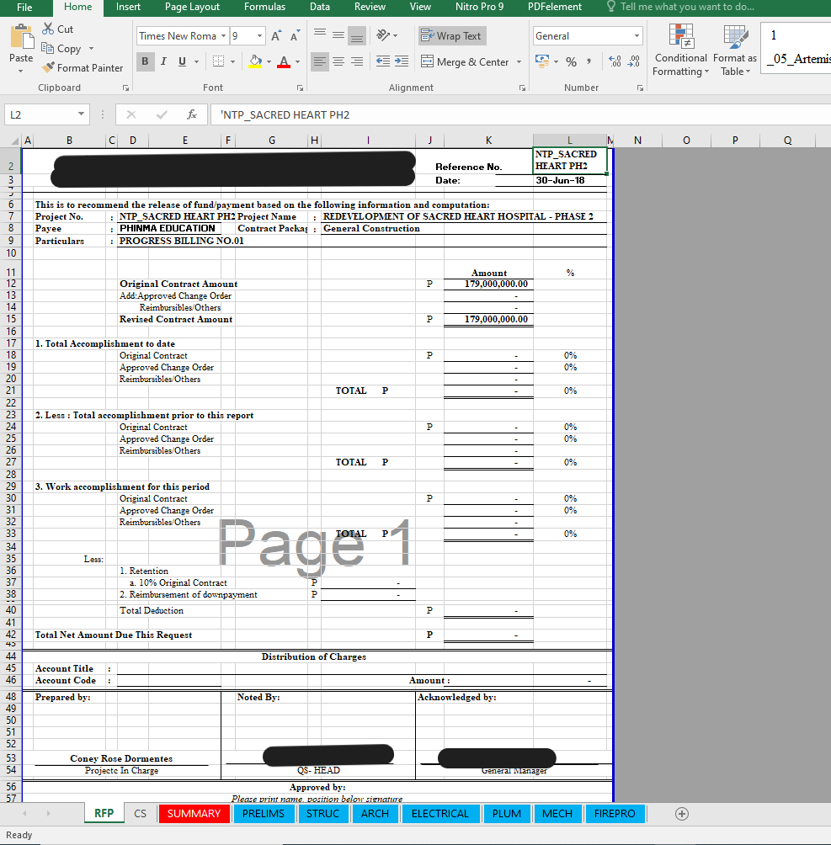Image resolution: width=831 pixels, height=845 pixels.
Task: Add a new sheet with plus icon
Action: point(682,814)
